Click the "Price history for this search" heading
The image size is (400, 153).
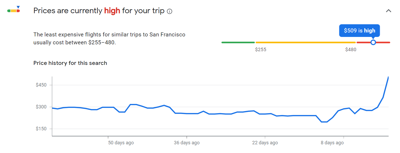[70, 63]
